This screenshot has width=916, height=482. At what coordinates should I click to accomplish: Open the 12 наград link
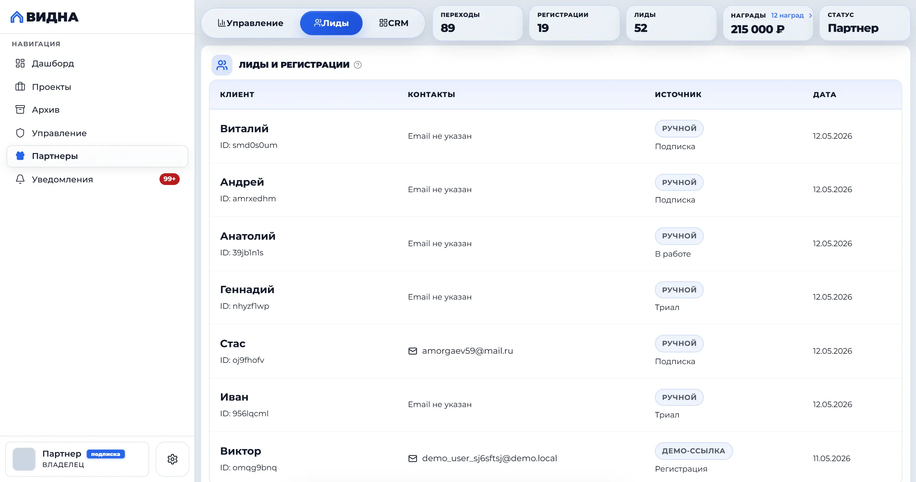pos(787,15)
